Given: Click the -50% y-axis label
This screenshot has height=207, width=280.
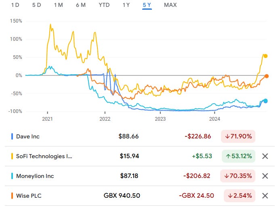Looking at the screenshot, I should pyautogui.click(x=17, y=94).
